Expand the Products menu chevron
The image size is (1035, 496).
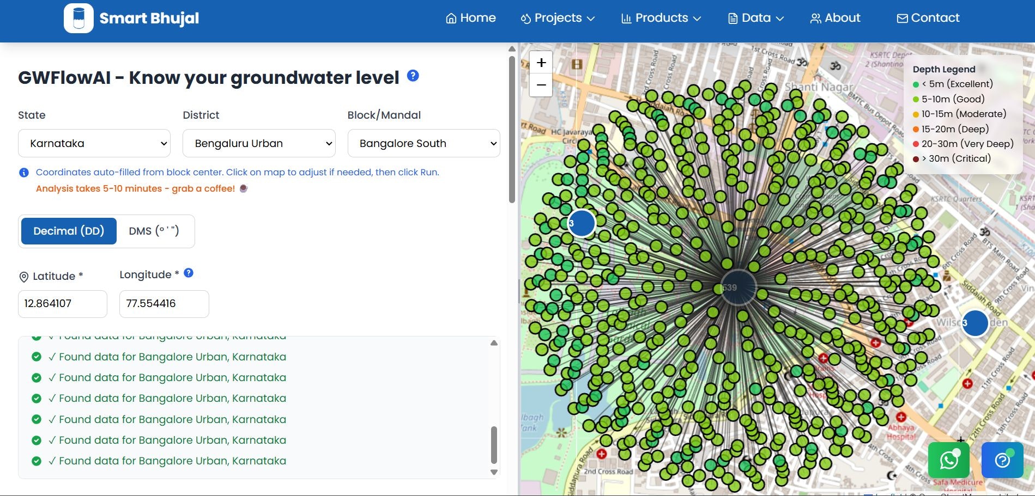697,19
